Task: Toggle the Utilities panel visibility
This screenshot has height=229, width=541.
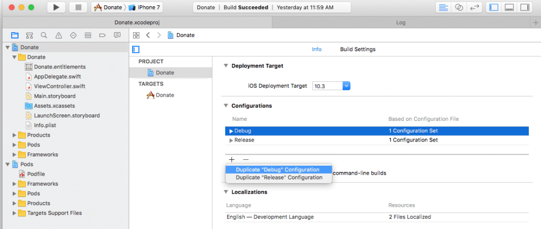Action: pyautogui.click(x=525, y=7)
